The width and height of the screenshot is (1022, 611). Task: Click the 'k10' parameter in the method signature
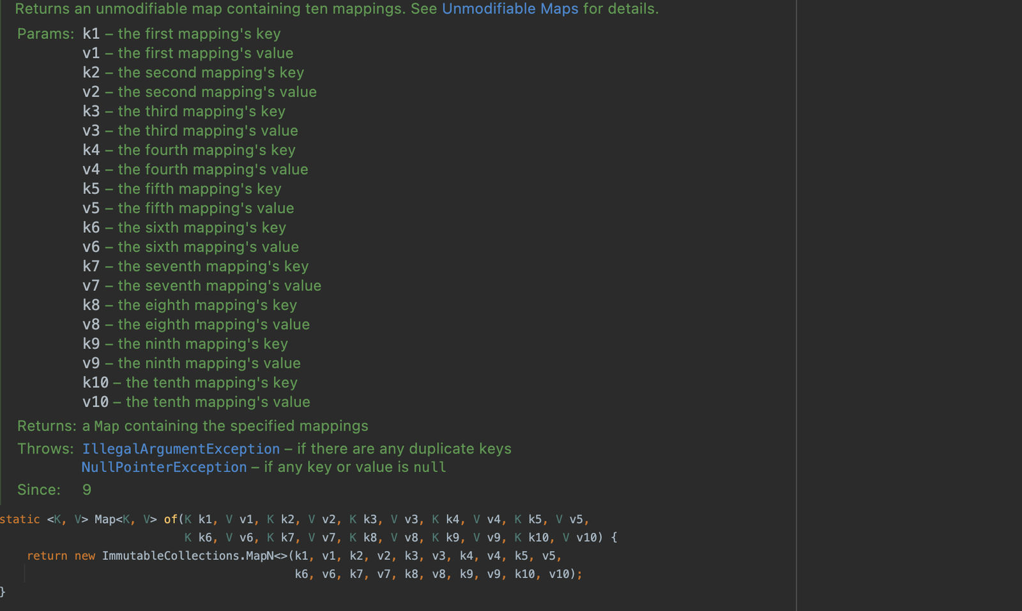pyautogui.click(x=538, y=538)
